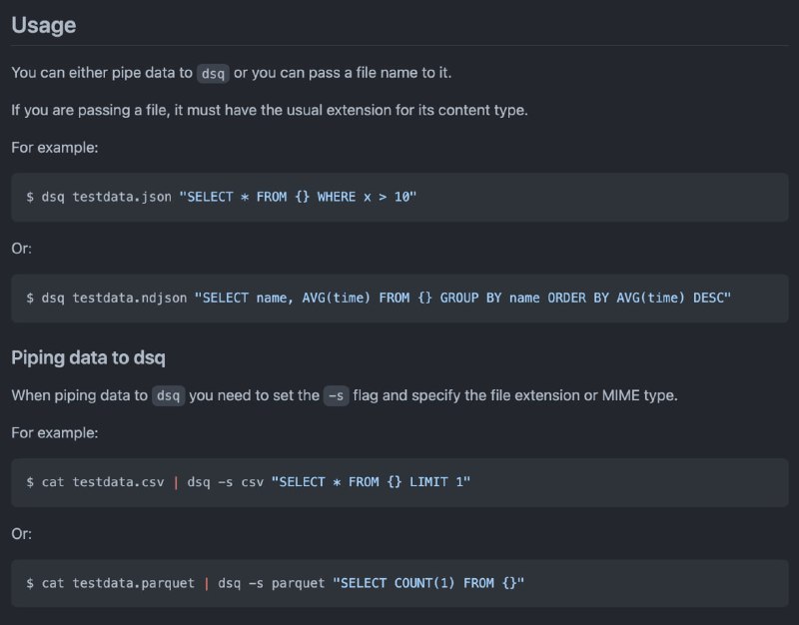Click the testdata.json code block

399,197
